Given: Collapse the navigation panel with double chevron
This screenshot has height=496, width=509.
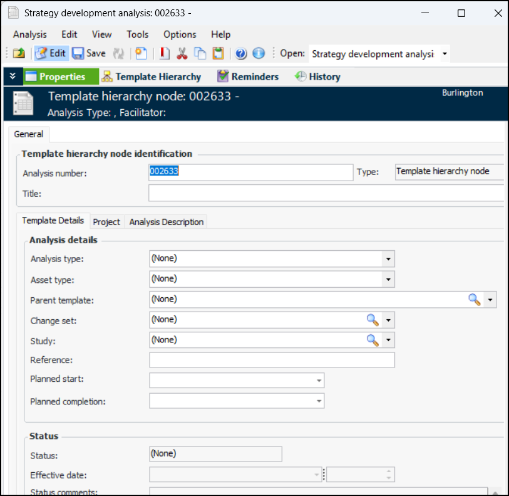Looking at the screenshot, I should (x=13, y=77).
